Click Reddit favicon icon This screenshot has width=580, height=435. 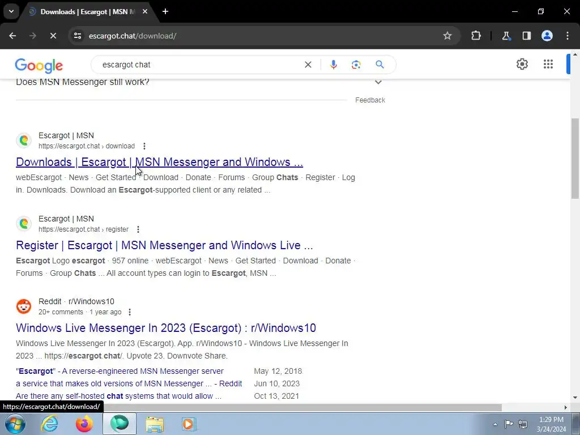coord(24,306)
